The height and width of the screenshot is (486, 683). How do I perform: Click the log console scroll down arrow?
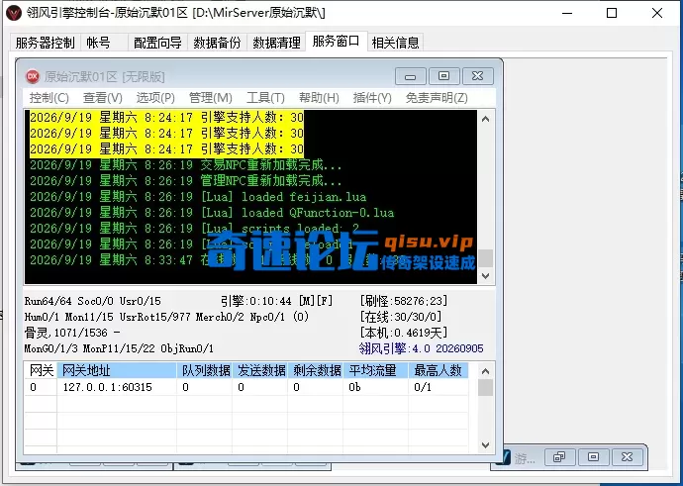click(486, 275)
